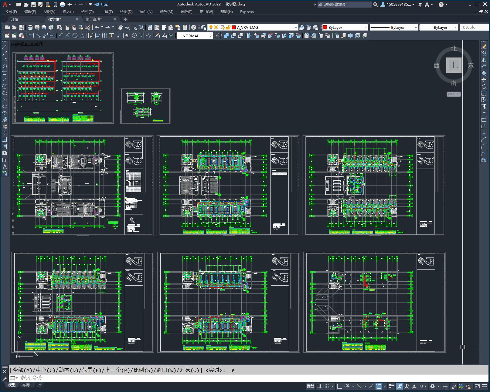Toggle lineweight display in status bar
Screen dimensions: 490x392
[392, 386]
